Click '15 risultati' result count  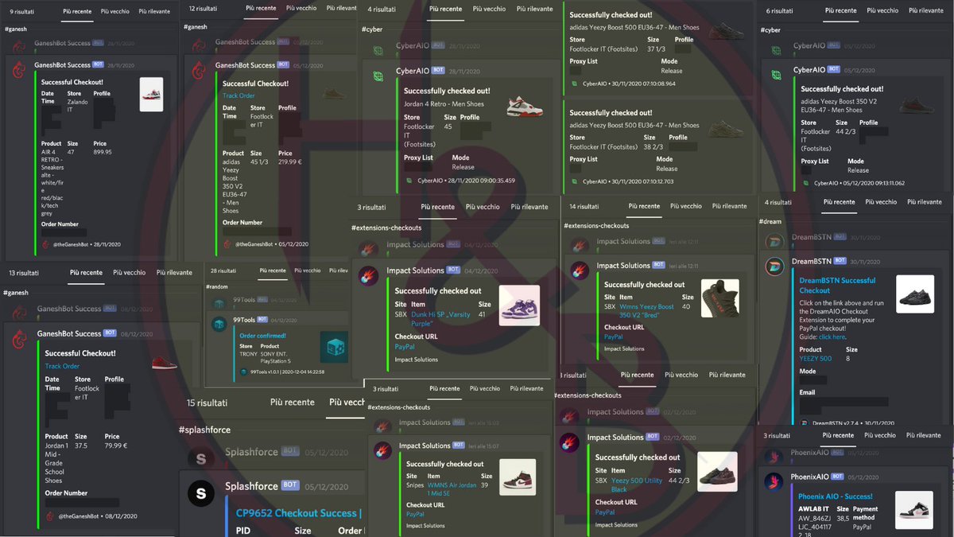tap(207, 403)
